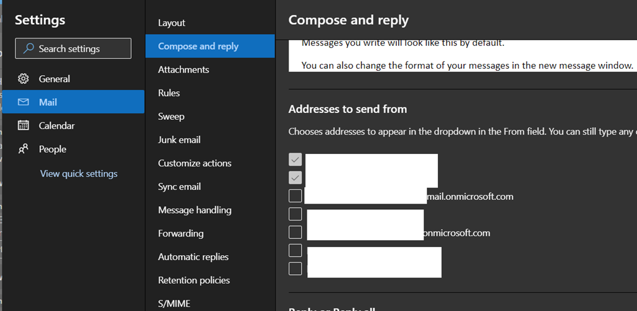Viewport: 637px width, 311px height.
Task: Open Automatic replies settings
Action: pyautogui.click(x=193, y=257)
